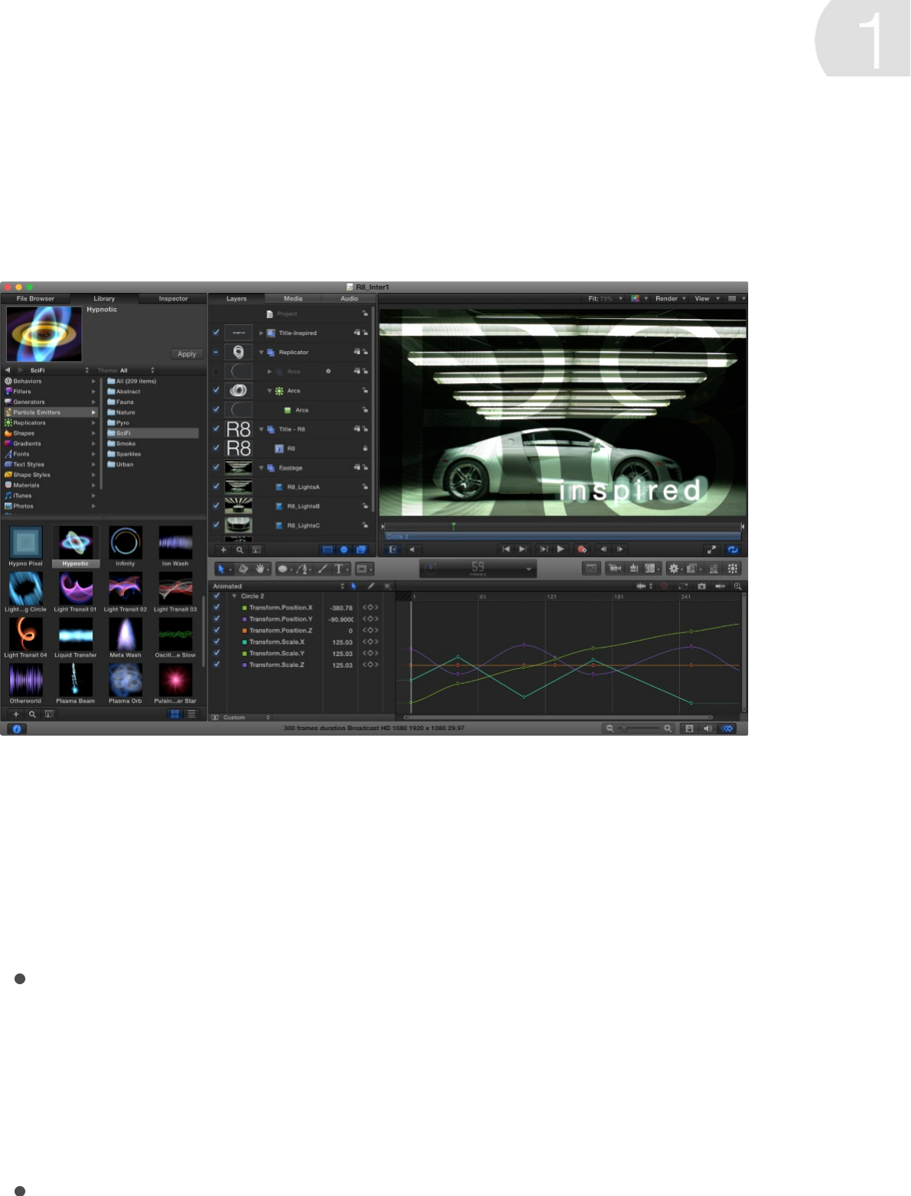Open the Add Filter toolbar menu
The width and height of the screenshot is (911, 1196).
point(693,568)
